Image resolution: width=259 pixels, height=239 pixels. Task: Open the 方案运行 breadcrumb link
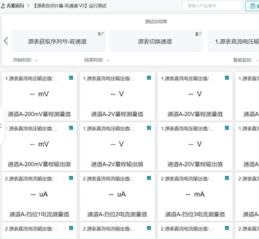(15, 6)
